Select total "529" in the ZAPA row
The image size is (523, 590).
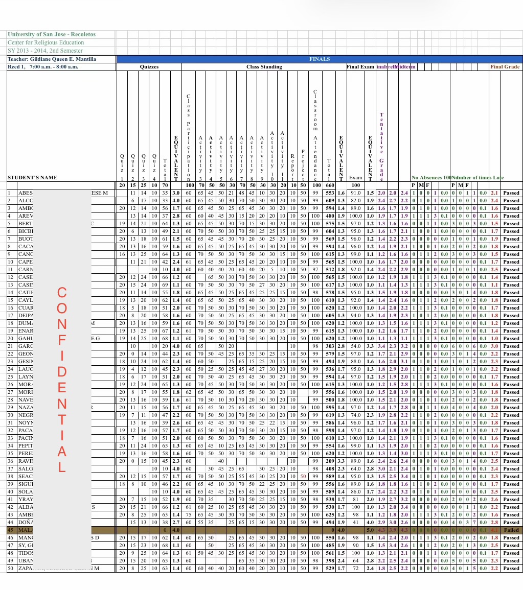coord(330,569)
